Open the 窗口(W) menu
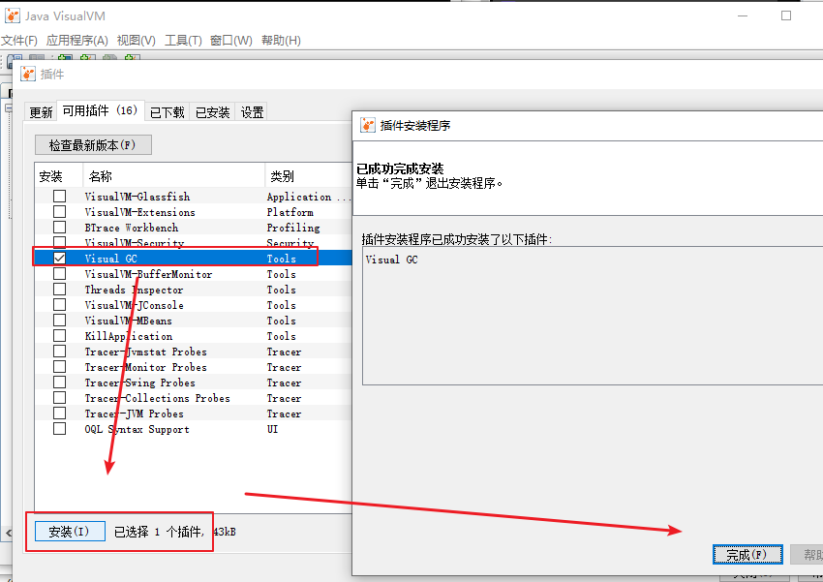This screenshot has width=823, height=582. 231,41
